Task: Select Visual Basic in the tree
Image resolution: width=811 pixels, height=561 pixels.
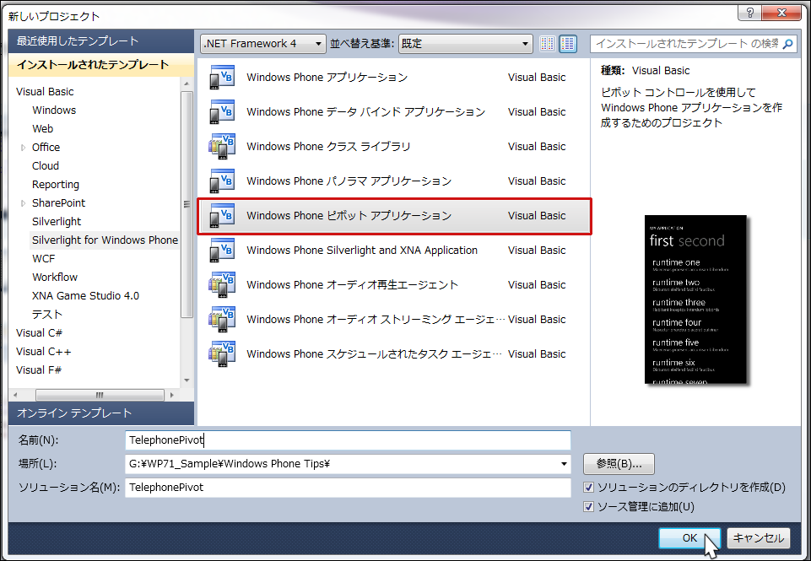Action: point(45,91)
